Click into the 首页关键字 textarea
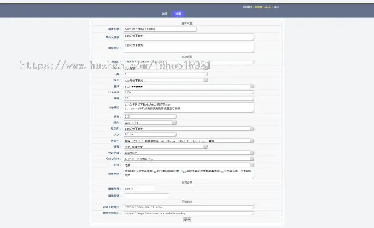Screen dimensions: 374x228 [x=189, y=37]
